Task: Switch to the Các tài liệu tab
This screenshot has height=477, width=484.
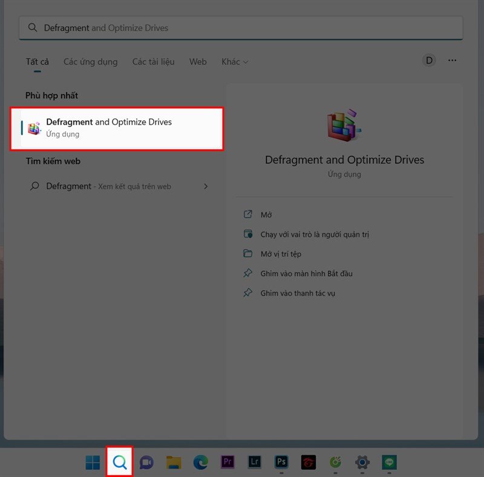Action: coord(153,62)
